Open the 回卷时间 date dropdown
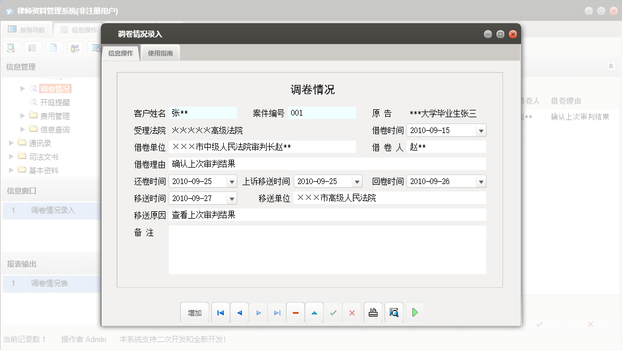The width and height of the screenshot is (622, 350). tap(481, 182)
